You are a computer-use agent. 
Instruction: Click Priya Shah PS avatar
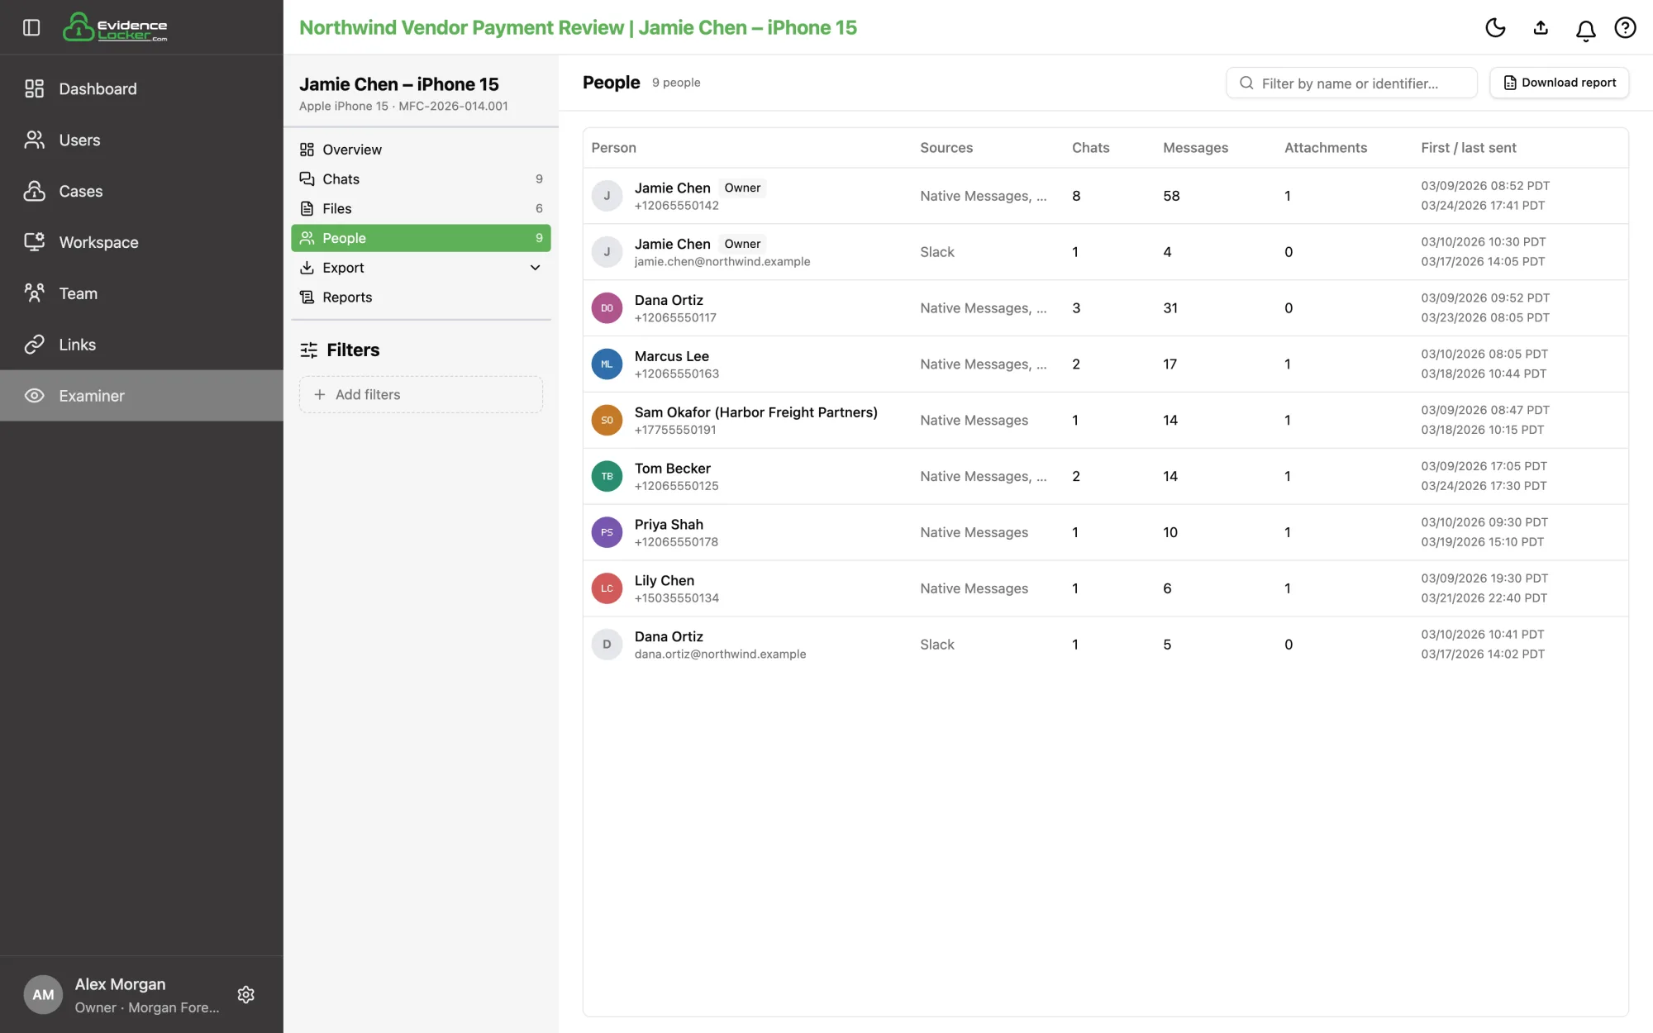coord(607,533)
